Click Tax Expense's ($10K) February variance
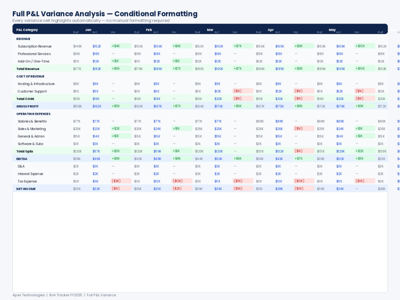 point(182,181)
